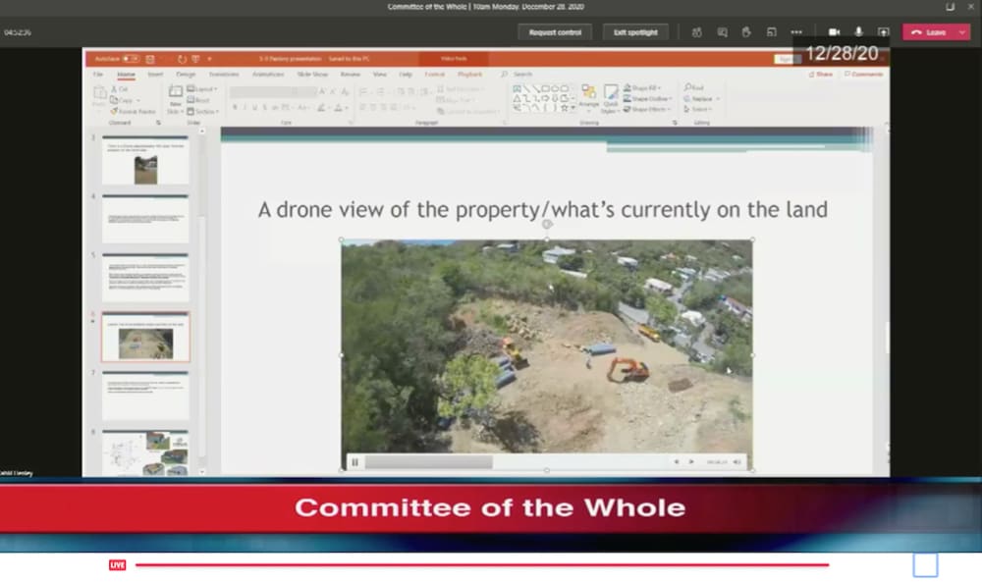Open the Help tab

coord(406,74)
